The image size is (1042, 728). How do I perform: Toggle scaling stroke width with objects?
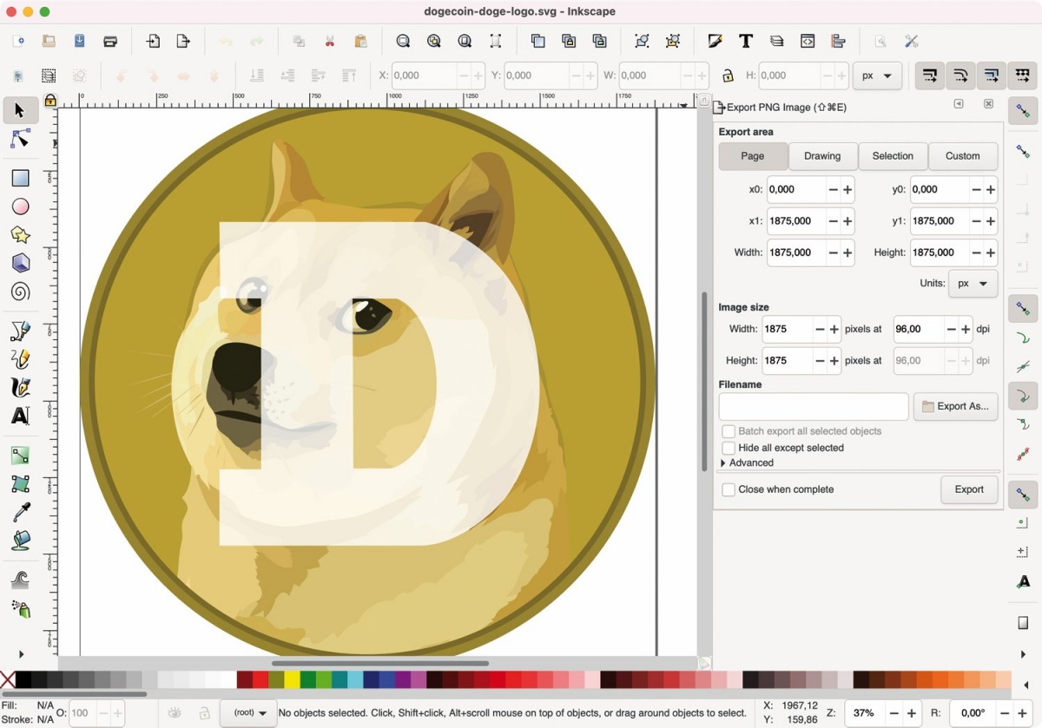pyautogui.click(x=929, y=75)
